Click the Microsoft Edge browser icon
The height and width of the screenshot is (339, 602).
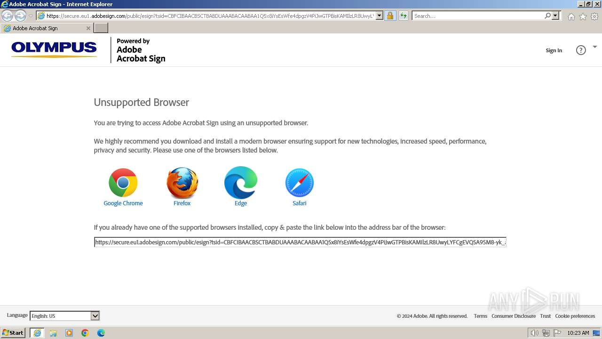[x=241, y=182]
